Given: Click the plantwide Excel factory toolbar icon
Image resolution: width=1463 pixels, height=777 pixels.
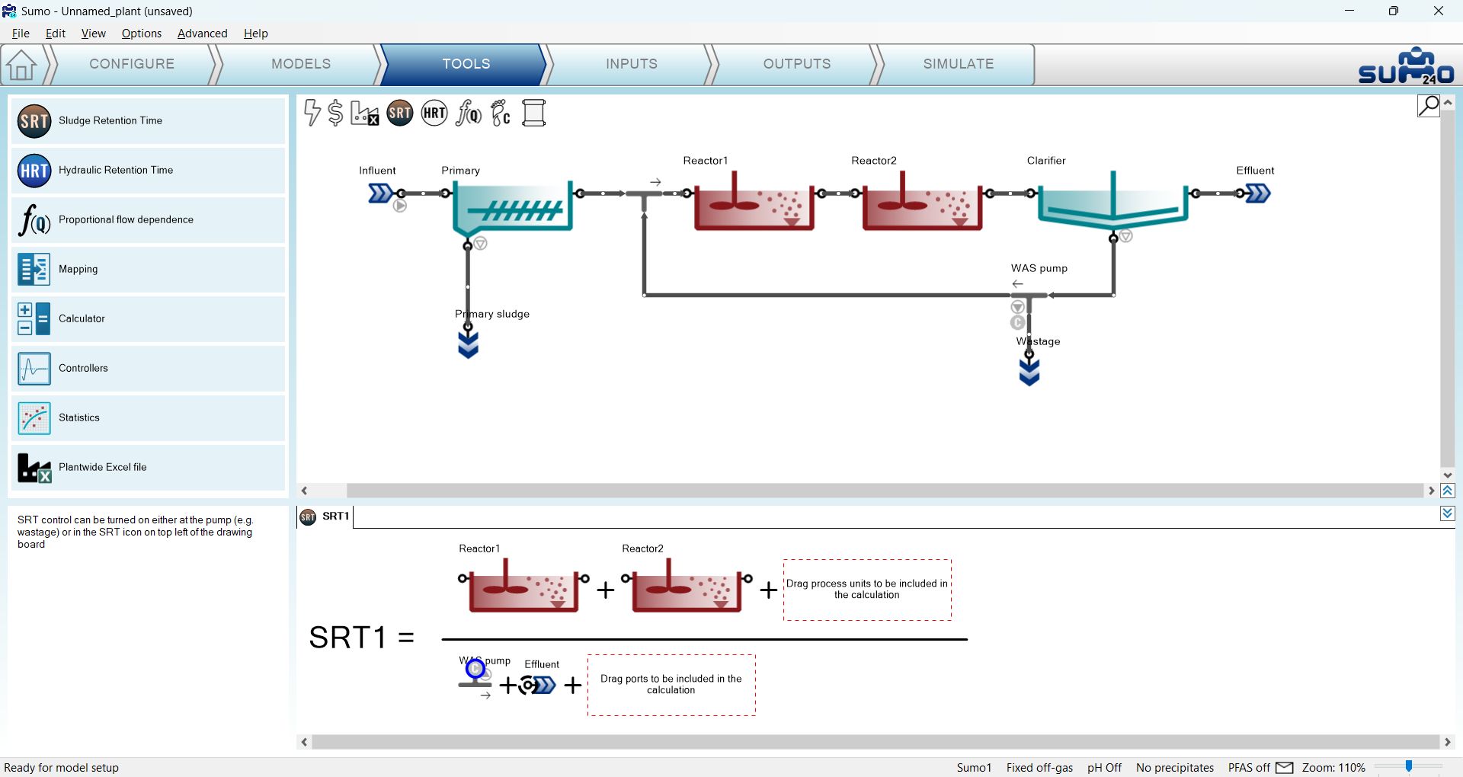Looking at the screenshot, I should (x=365, y=113).
